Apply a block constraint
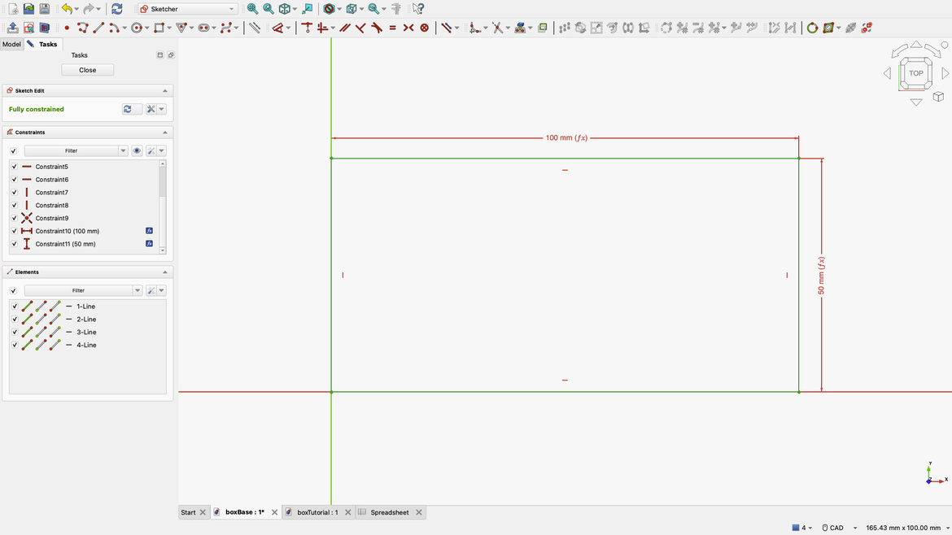Image resolution: width=952 pixels, height=535 pixels. (x=424, y=27)
